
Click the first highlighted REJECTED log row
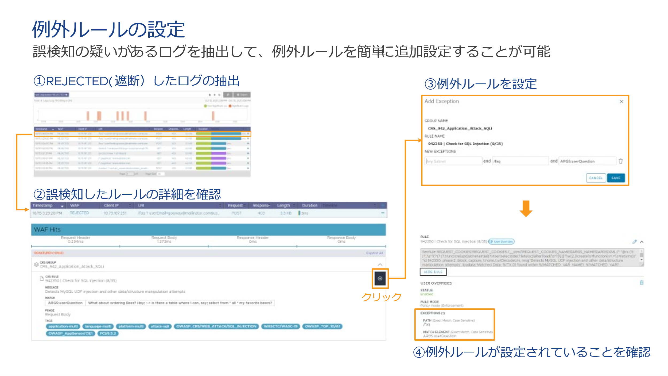142,134
